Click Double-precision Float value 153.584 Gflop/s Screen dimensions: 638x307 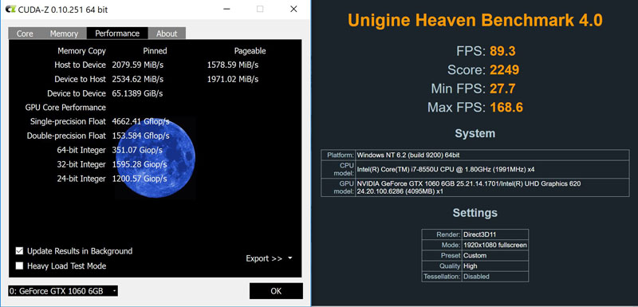(x=141, y=136)
